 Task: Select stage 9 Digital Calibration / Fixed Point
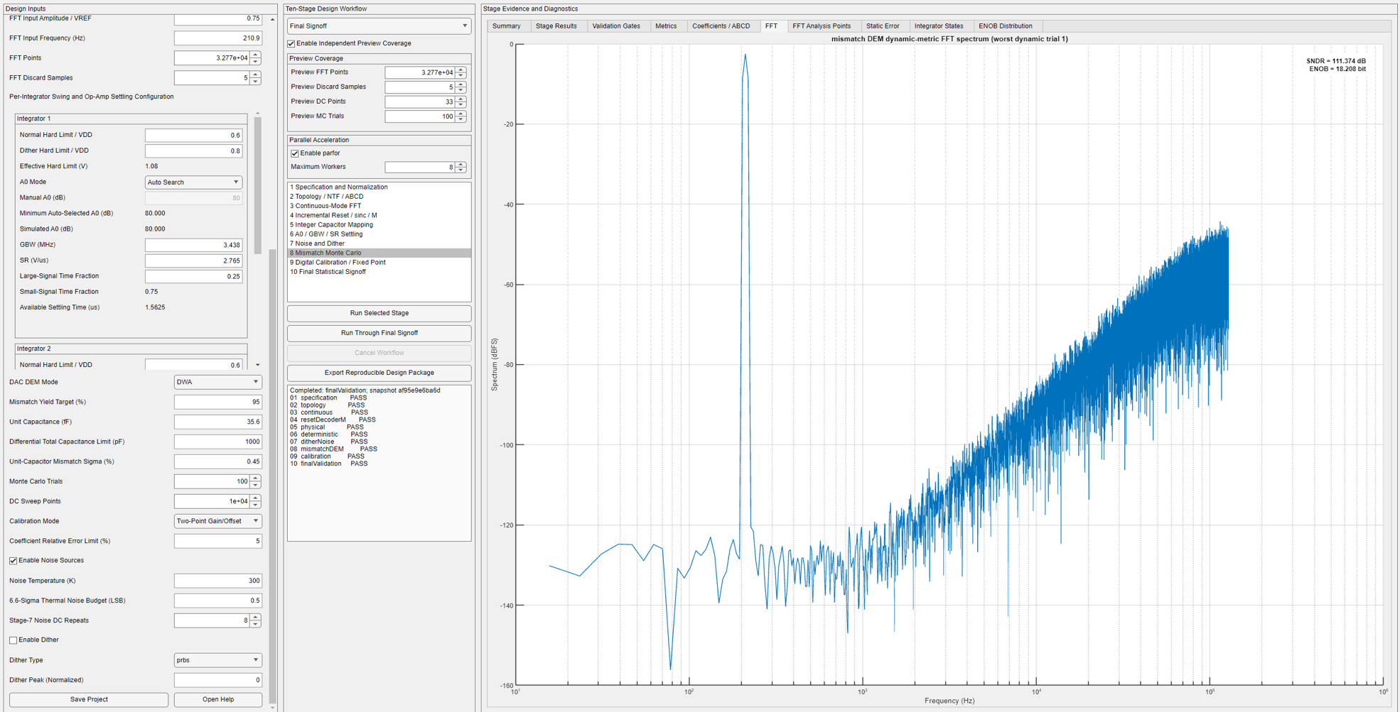(x=379, y=263)
